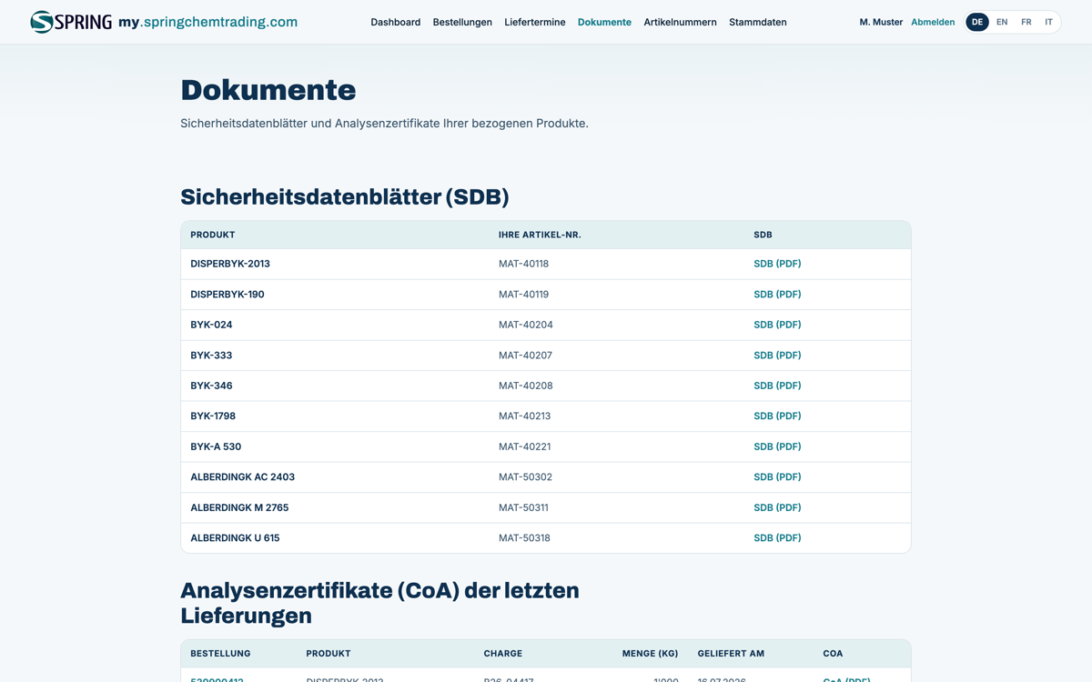Viewport: 1092px width, 682px height.
Task: Click article number MAT-40118
Action: tap(523, 264)
